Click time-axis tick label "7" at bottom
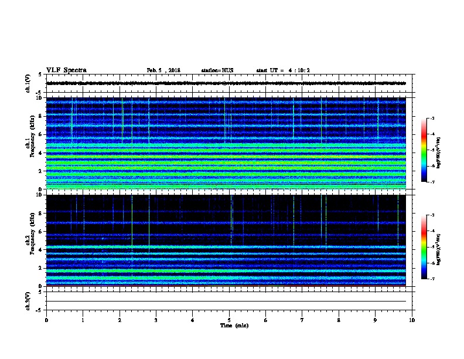The width and height of the screenshot is (464, 359). [x=302, y=320]
